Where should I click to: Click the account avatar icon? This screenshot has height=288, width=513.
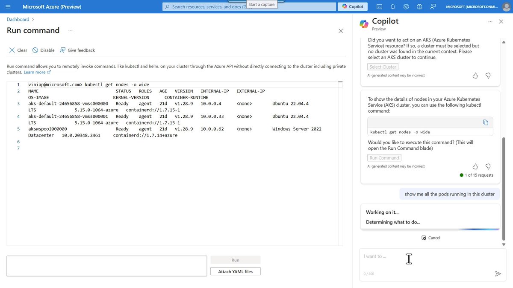click(506, 6)
